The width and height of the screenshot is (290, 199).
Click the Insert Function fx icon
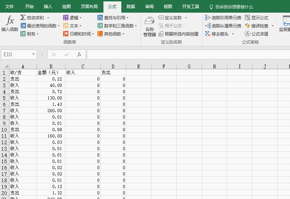coord(10,20)
